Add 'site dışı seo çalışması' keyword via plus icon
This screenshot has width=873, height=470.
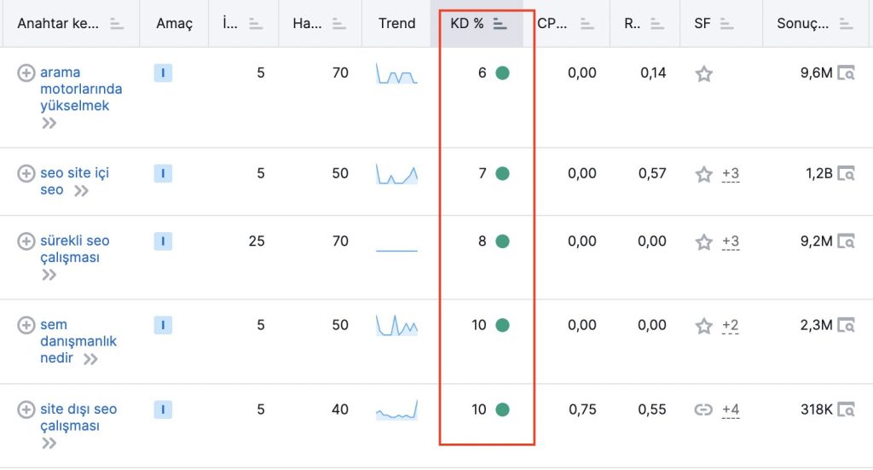tap(26, 409)
